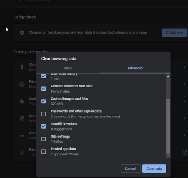Click the Site settings sliders icon
188x178 pixels.
pyautogui.click(x=22, y=135)
